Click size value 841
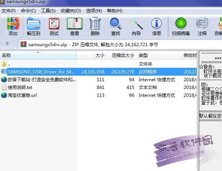222x171 pixels. tap(100, 87)
